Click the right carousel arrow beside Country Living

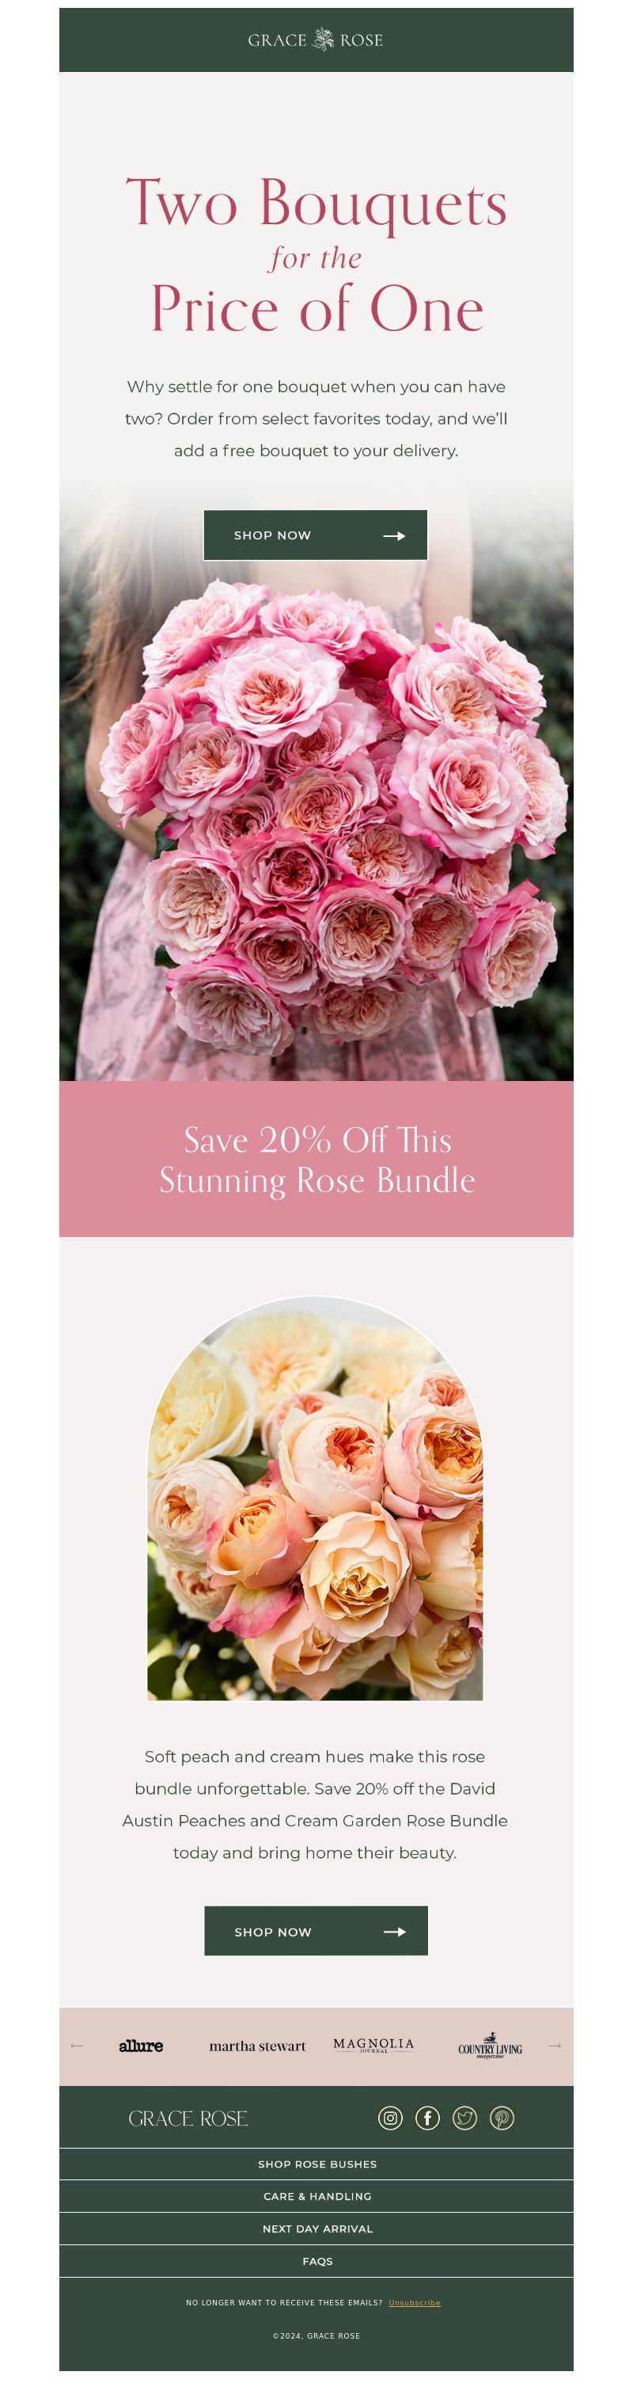[x=554, y=2045]
